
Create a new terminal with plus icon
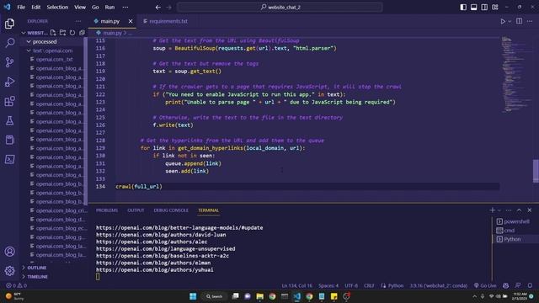[492, 210]
